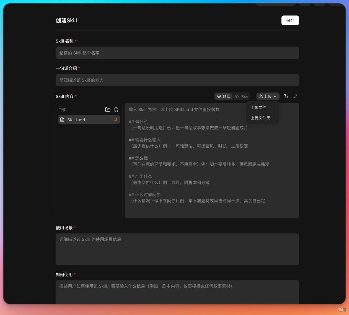Click the 创建Skill title
Viewport: 349px width, 315px height.
click(66, 20)
